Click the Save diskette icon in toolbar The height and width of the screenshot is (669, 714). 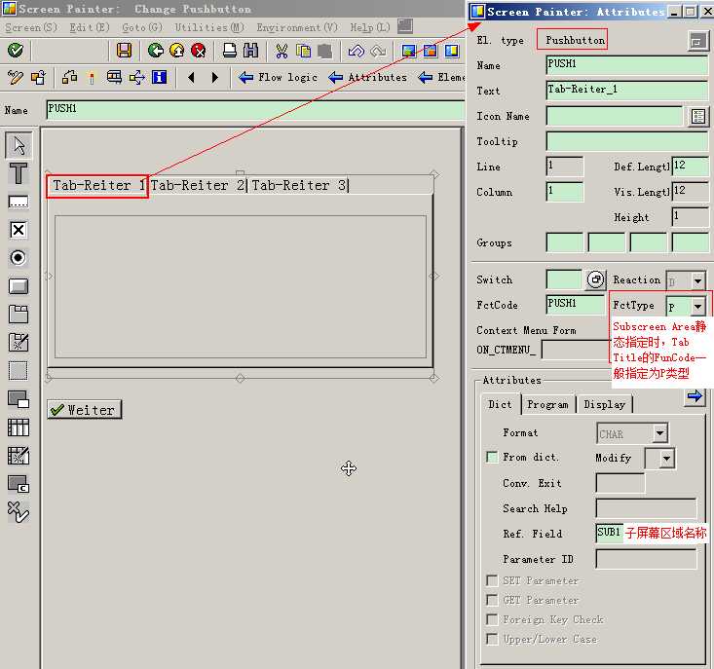tap(124, 50)
